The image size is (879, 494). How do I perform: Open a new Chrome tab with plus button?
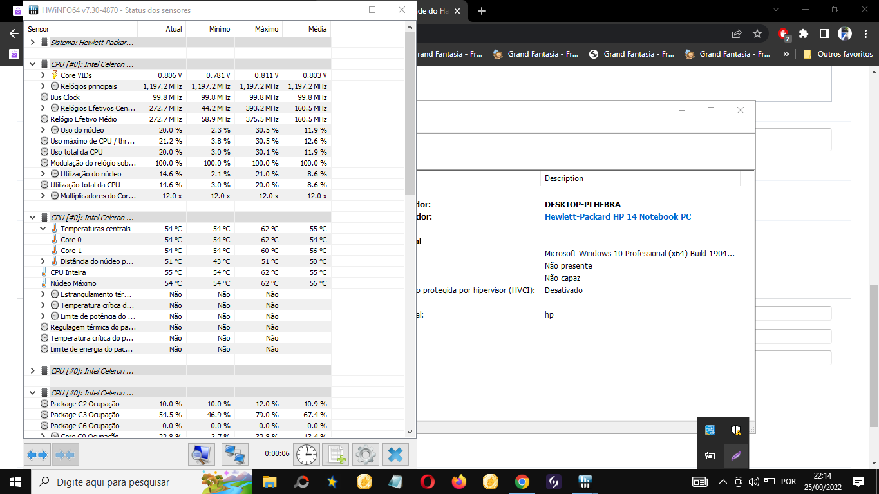[482, 10]
